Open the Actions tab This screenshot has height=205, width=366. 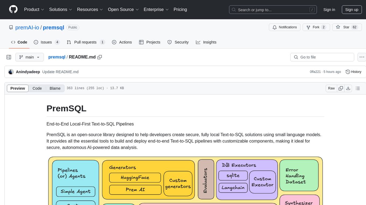coord(122,42)
